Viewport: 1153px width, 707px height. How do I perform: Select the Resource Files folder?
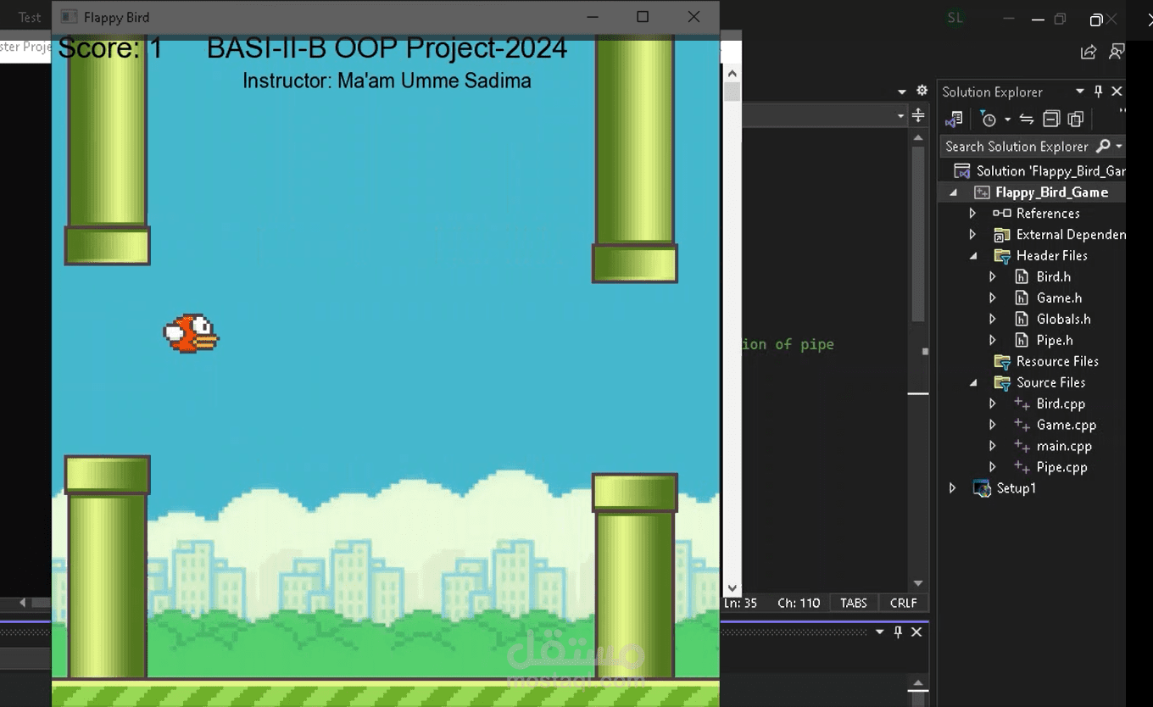point(1057,361)
